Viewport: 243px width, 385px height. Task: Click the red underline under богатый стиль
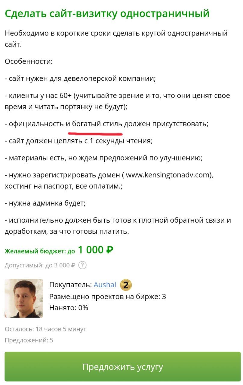(95, 133)
